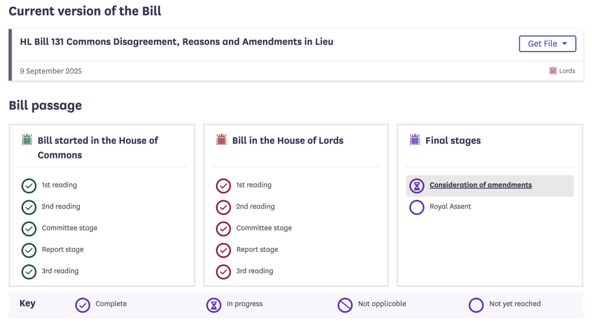This screenshot has width=592, height=323.
Task: Click the small Lords icon on the bill version card
Action: [553, 71]
